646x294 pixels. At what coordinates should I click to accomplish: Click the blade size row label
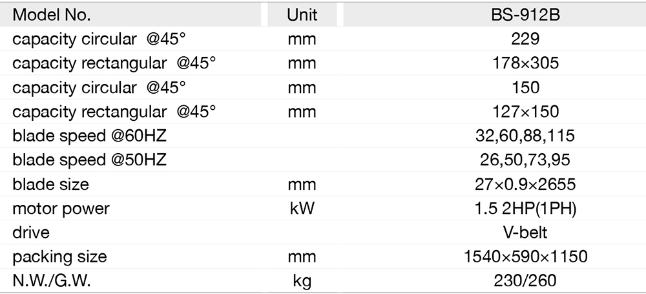click(50, 185)
